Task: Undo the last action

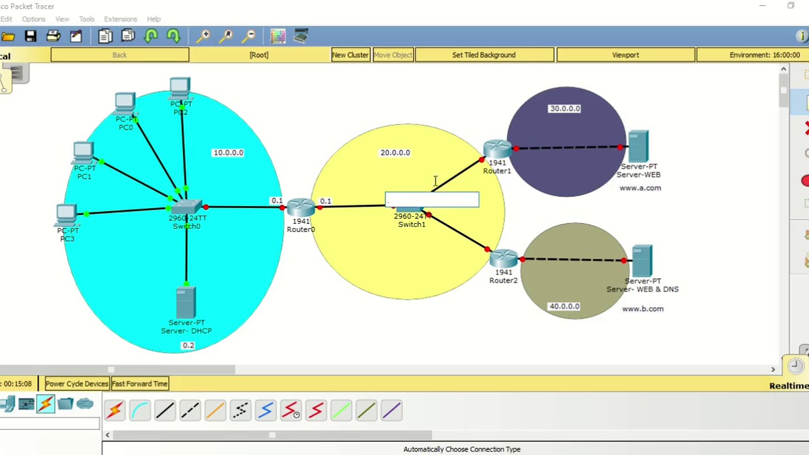Action: click(150, 37)
